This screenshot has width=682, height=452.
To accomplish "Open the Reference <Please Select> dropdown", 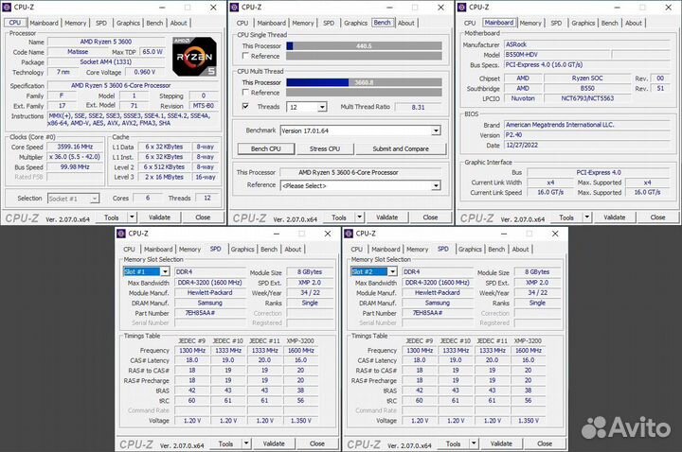I will [436, 186].
